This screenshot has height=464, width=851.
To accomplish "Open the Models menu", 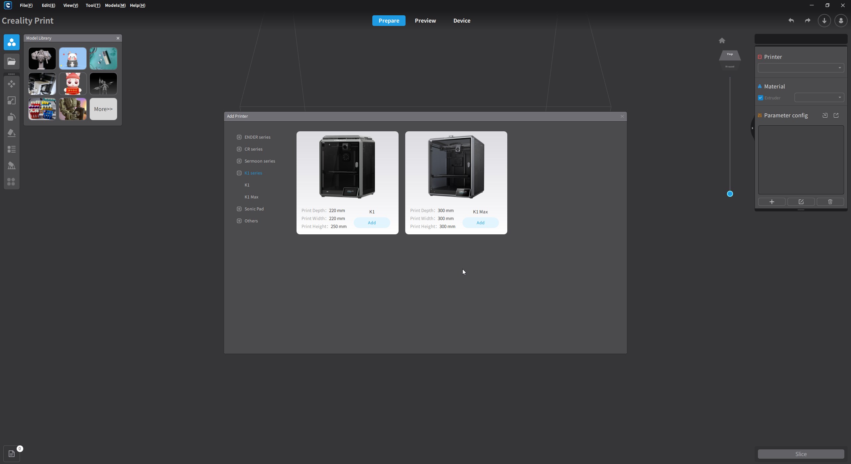I will (115, 5).
